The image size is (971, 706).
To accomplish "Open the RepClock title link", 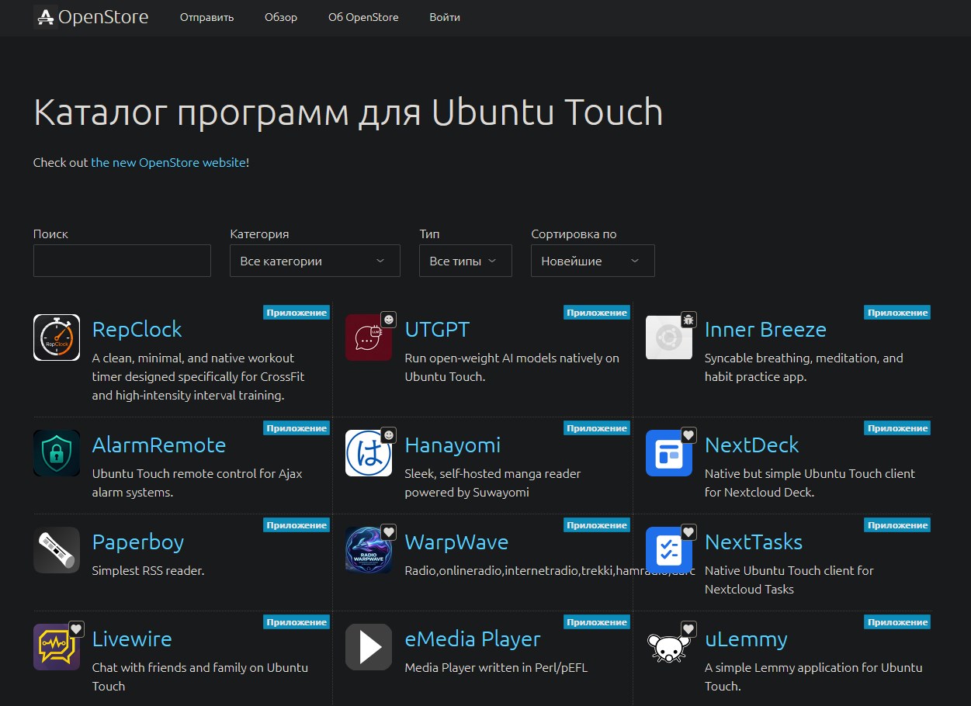I will pos(137,329).
